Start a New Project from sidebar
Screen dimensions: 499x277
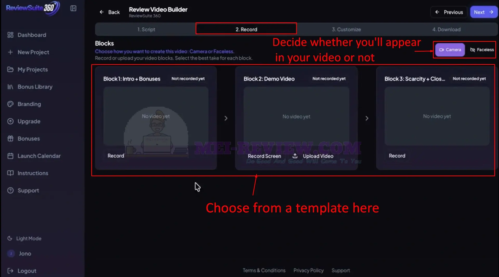(28, 52)
